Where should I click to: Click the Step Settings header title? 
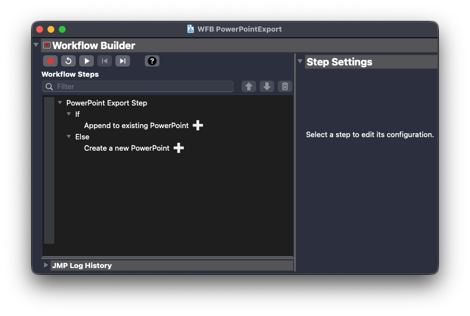pyautogui.click(x=339, y=62)
